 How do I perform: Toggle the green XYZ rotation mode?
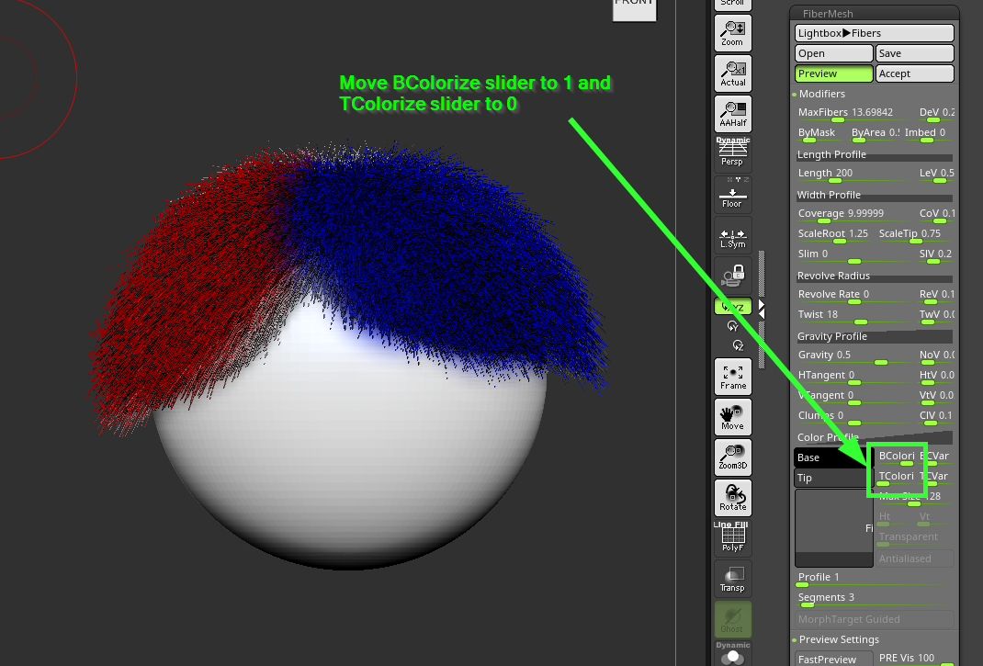pyautogui.click(x=733, y=307)
